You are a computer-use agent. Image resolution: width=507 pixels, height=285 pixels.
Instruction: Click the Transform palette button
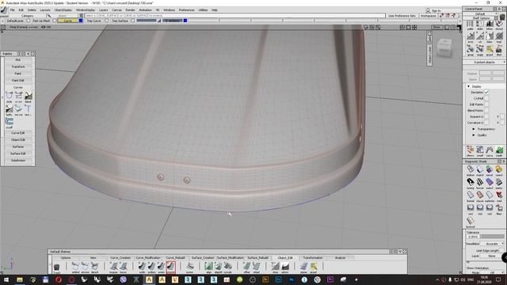18,66
